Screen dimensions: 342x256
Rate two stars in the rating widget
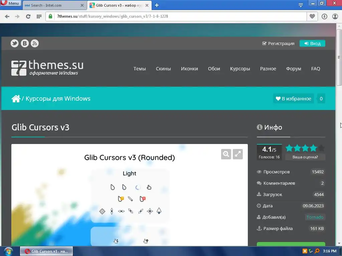click(x=297, y=148)
